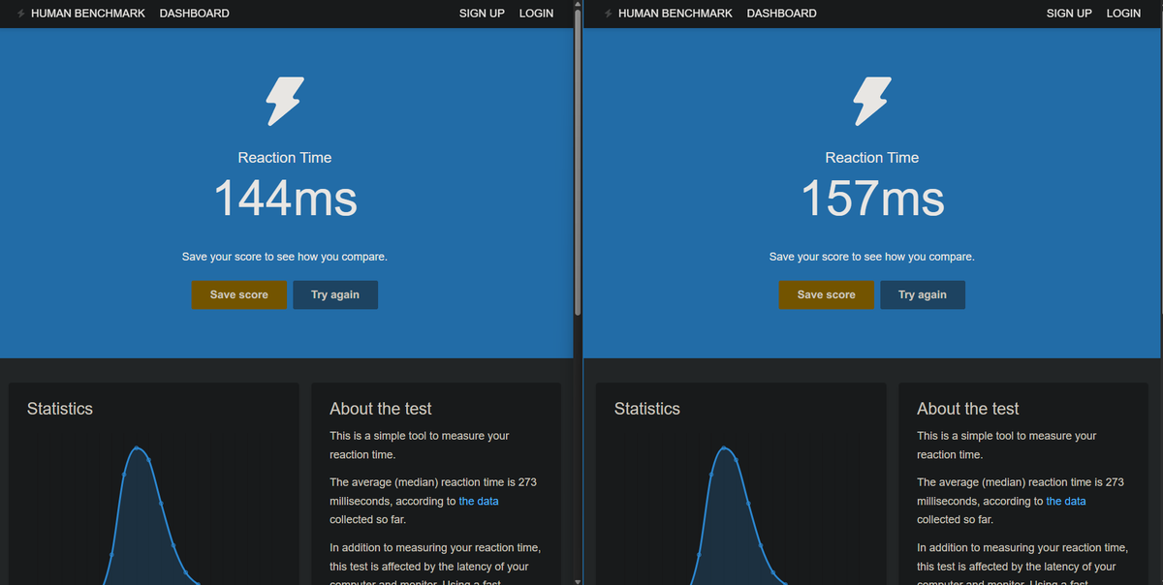Open 'the data' link in left window

(479, 501)
